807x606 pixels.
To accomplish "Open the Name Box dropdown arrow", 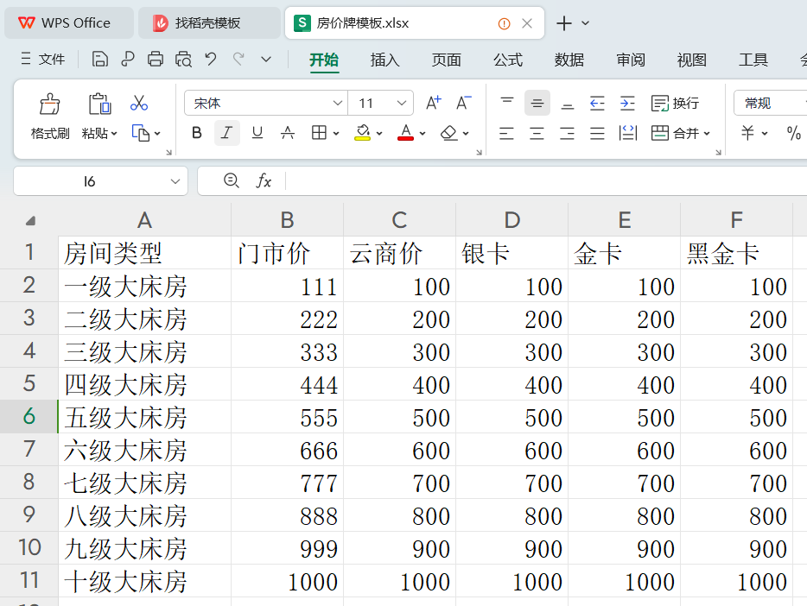I will pyautogui.click(x=175, y=181).
